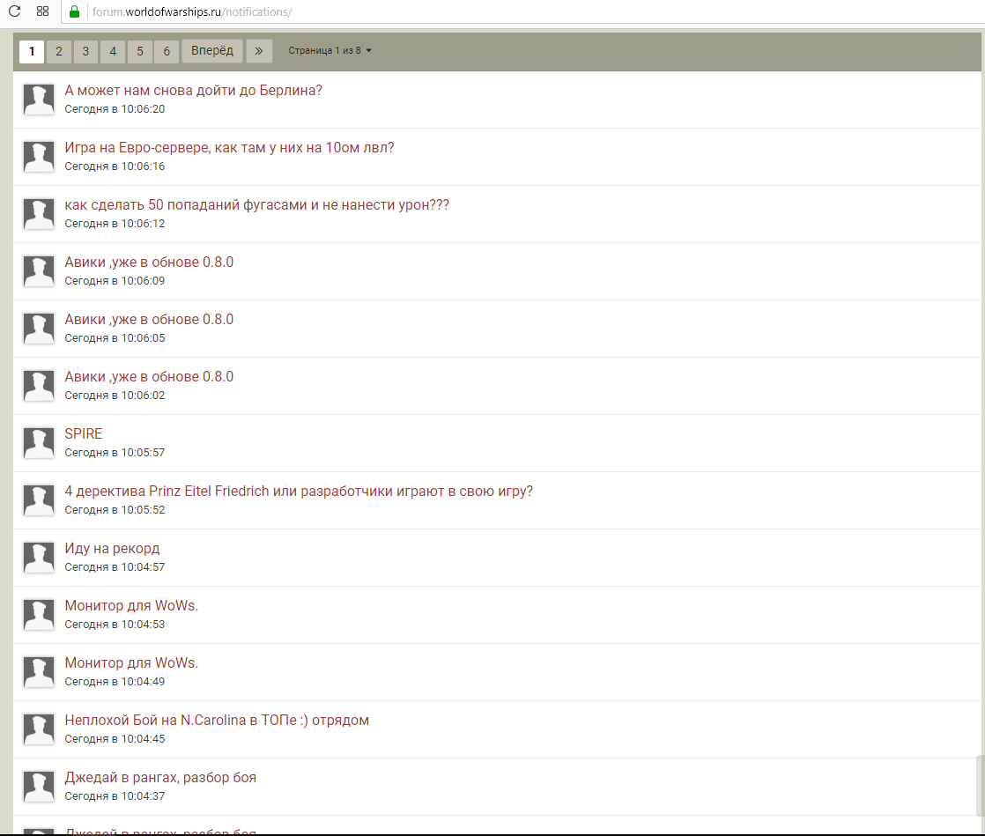Go to page 2 of notifications
This screenshot has width=985, height=836.
coord(59,51)
